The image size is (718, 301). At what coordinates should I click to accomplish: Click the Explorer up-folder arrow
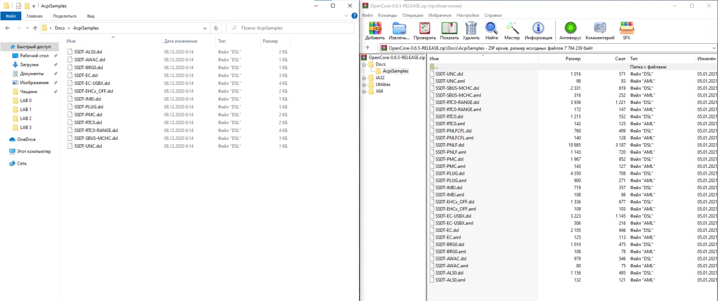[35, 28]
